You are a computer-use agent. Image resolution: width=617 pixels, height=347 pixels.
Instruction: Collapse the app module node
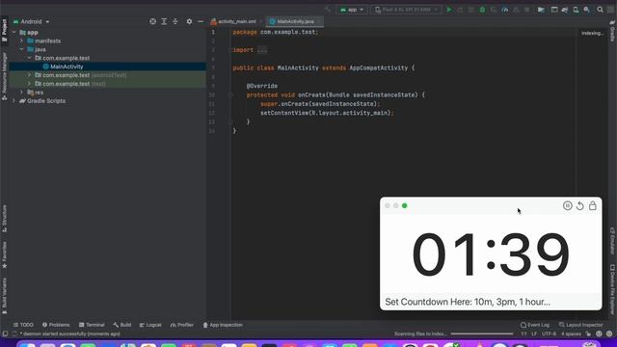(13, 32)
